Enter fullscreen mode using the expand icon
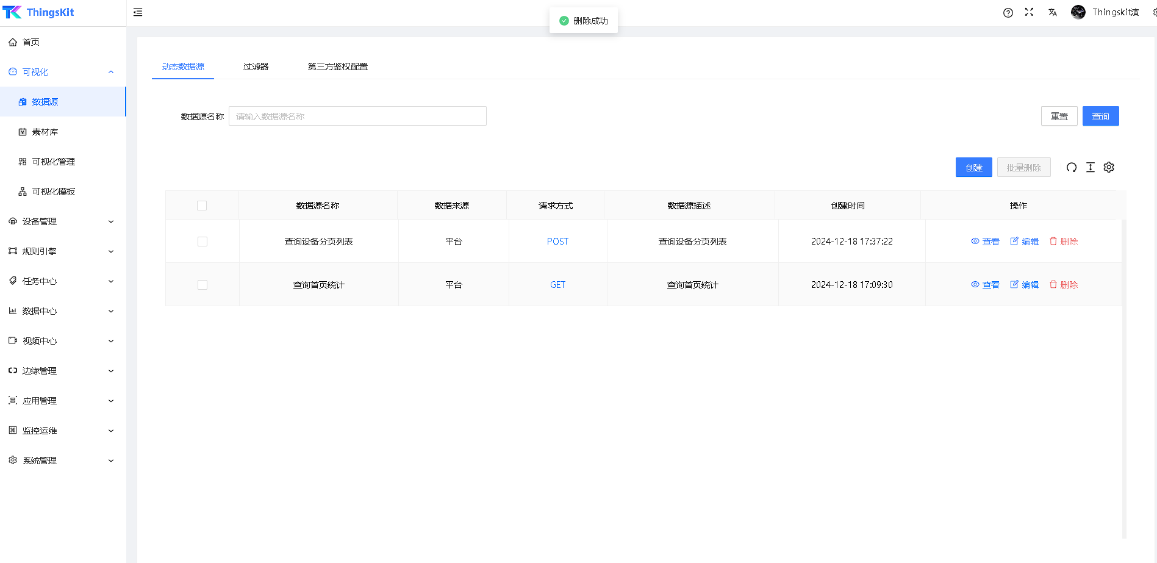1157x563 pixels. click(x=1029, y=12)
